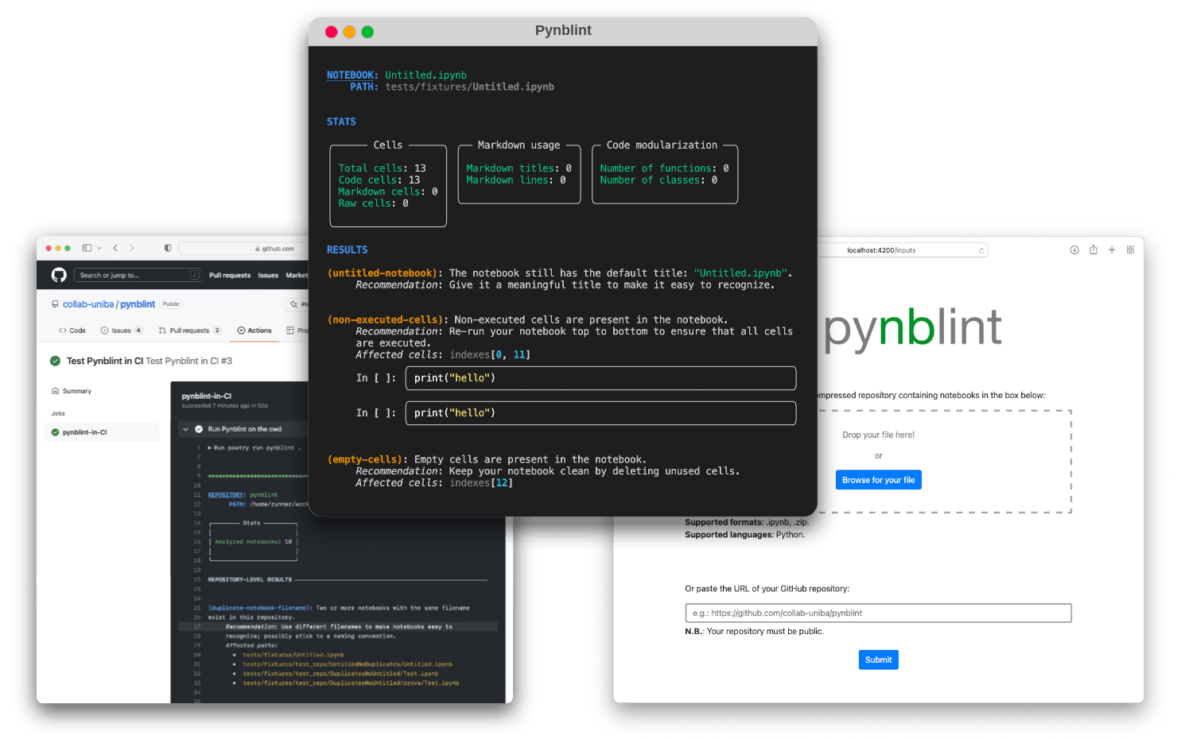Reload the localhost page with the refresh icon
Screen dimensions: 1177x739
point(981,250)
